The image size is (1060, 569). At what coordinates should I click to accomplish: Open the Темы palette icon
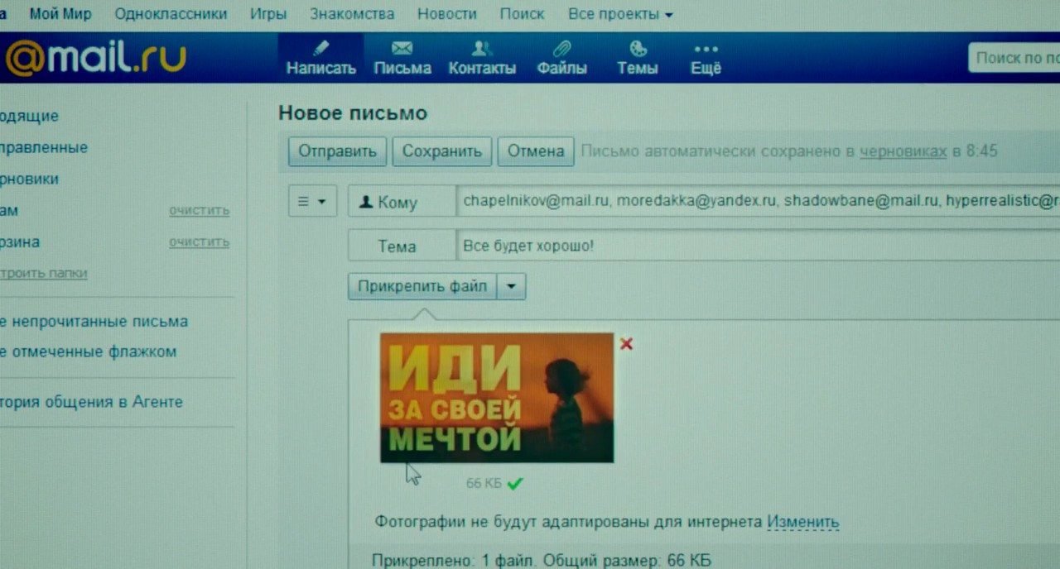pos(637,48)
